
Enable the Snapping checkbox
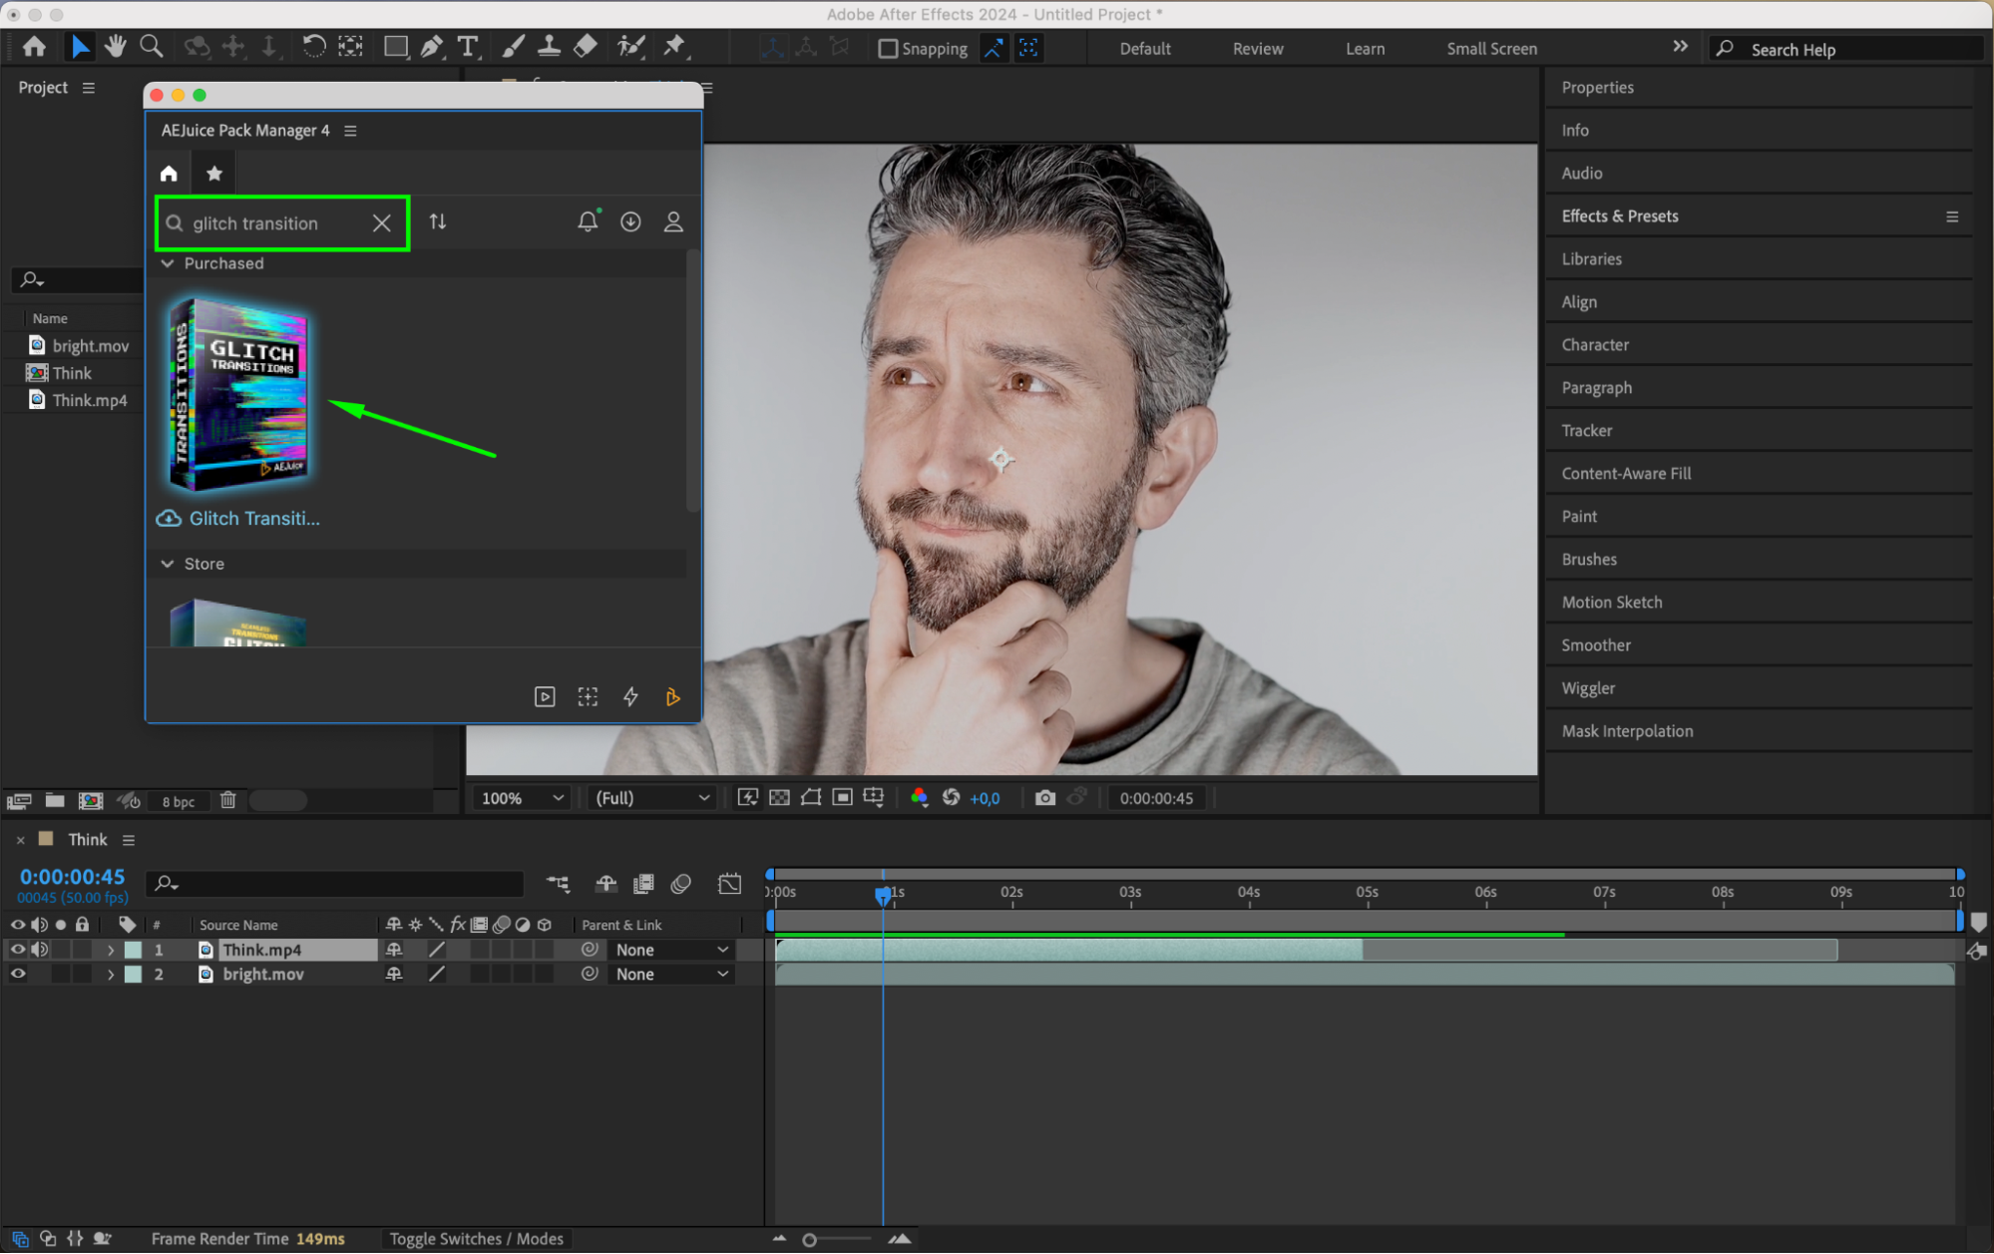(x=887, y=49)
